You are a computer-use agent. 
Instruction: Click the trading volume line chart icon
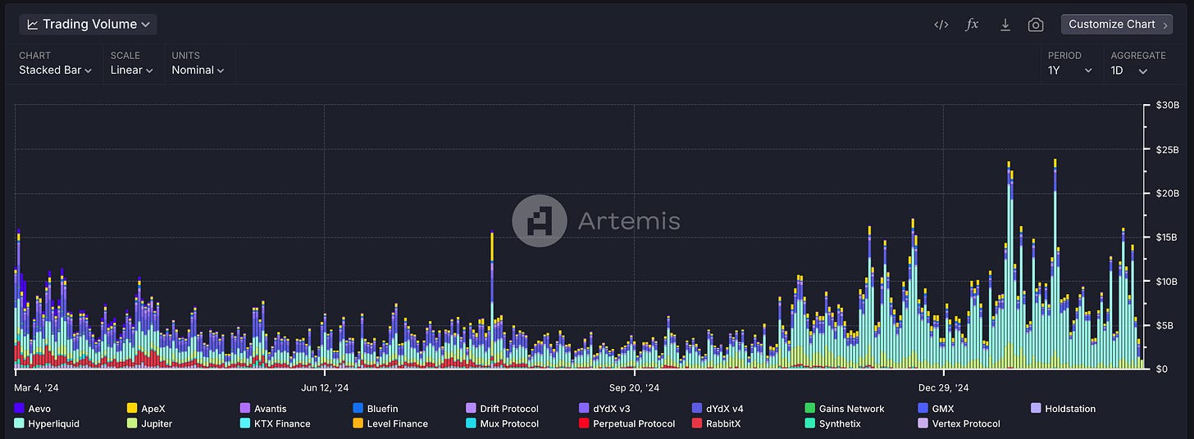click(x=33, y=25)
